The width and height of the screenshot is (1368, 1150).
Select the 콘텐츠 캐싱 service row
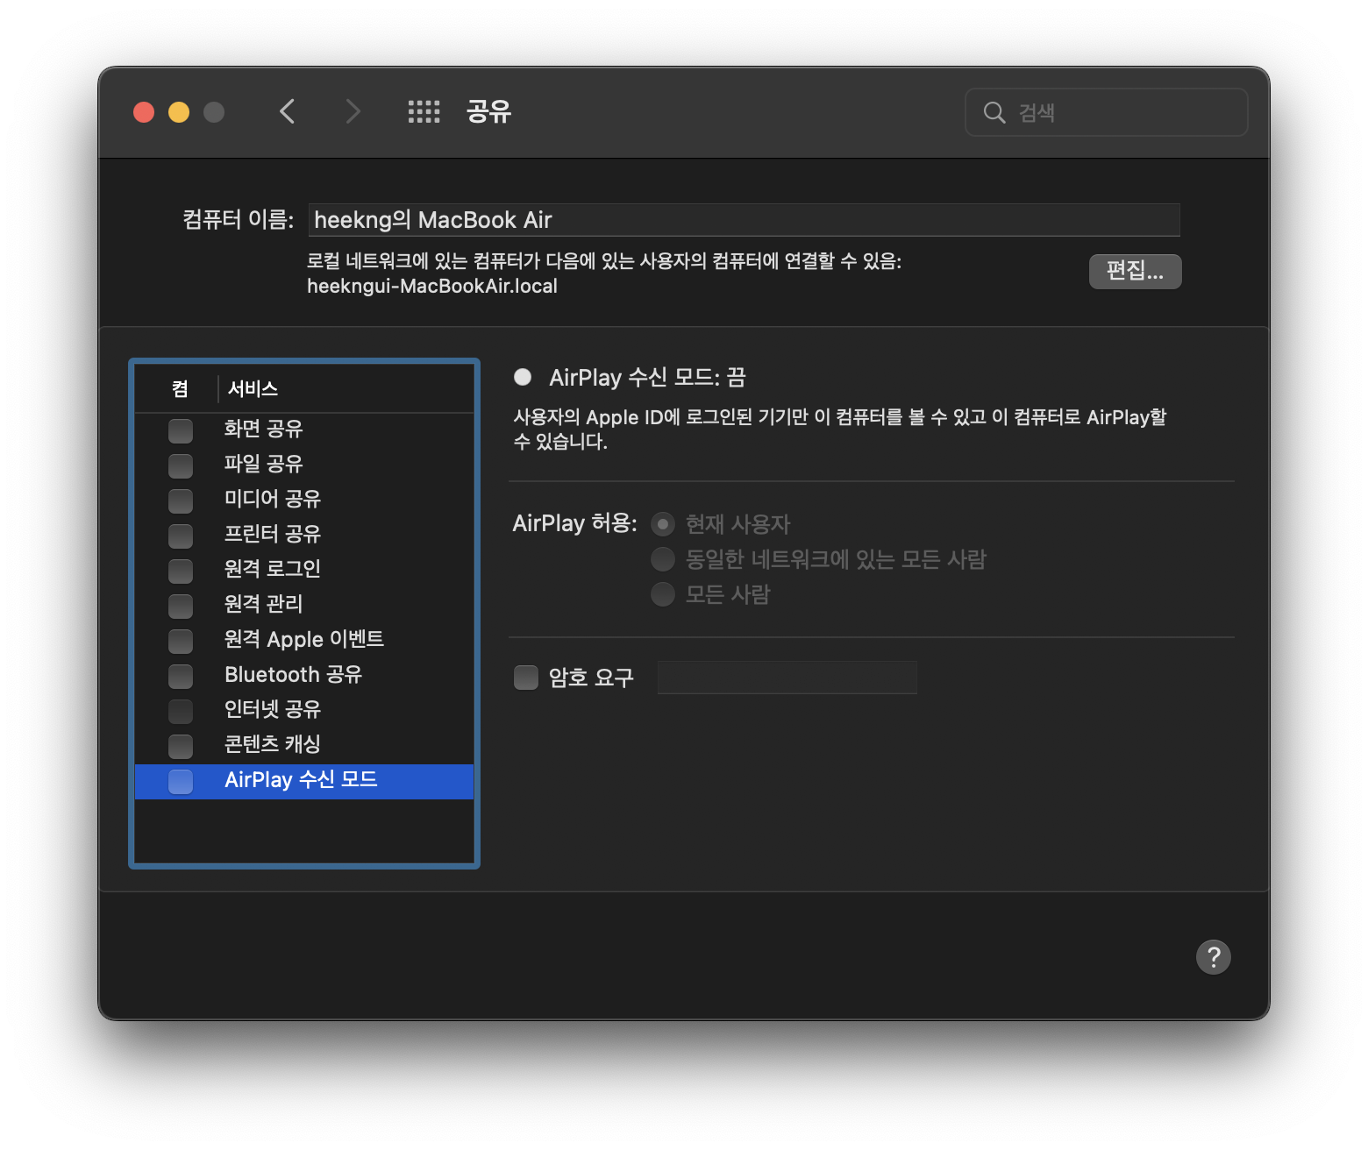tap(271, 745)
